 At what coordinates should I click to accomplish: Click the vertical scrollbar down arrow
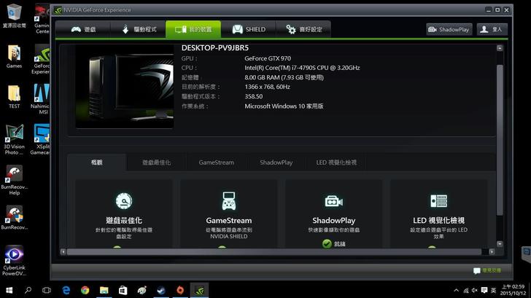[500, 244]
